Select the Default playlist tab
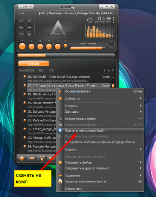 coord(34,64)
